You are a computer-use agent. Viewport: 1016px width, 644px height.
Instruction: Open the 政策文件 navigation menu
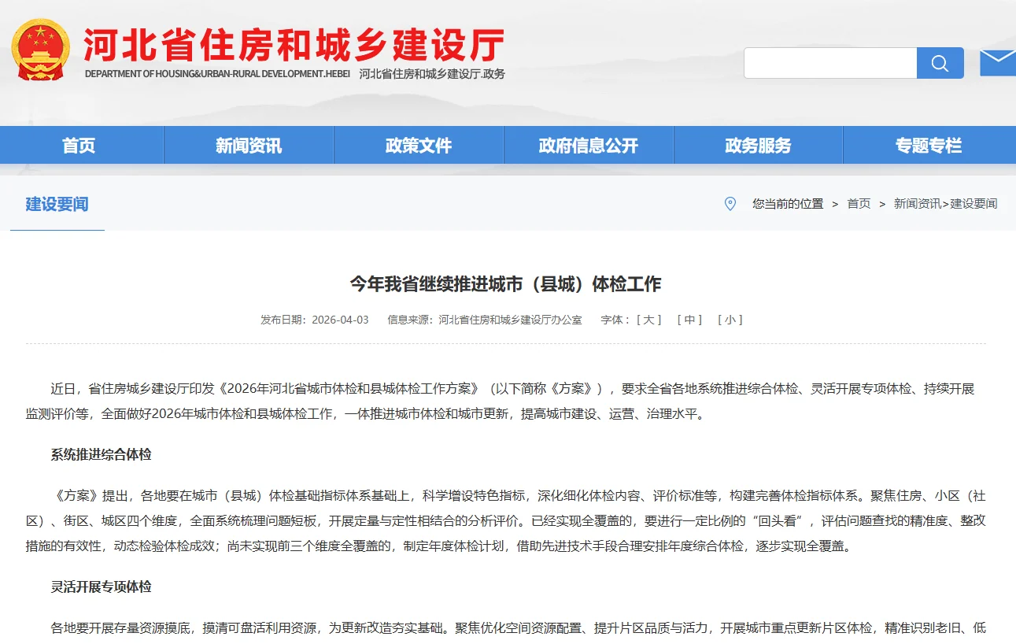[419, 145]
